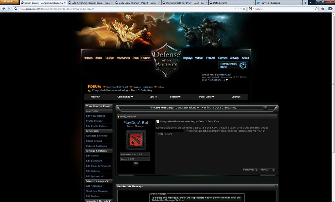Switch to the Twitter tab

coord(279,3)
